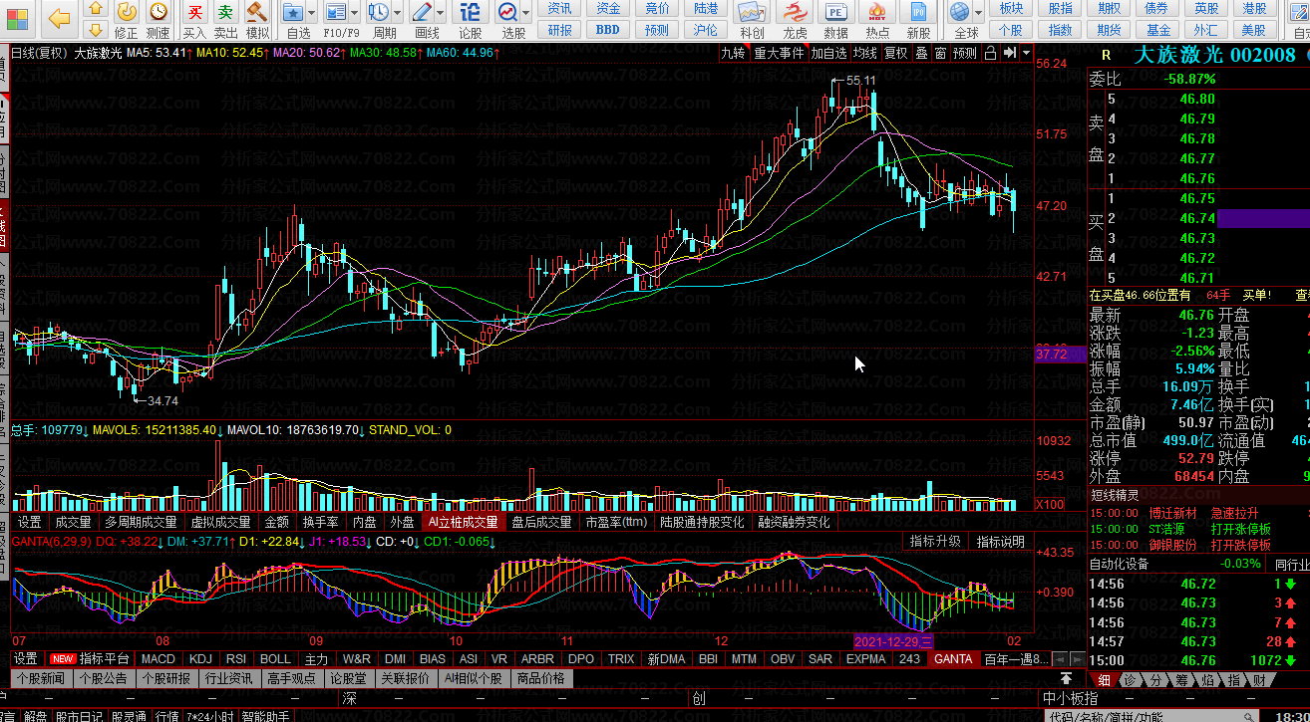Open the 资讯 news button
Image resolution: width=1310 pixels, height=722 pixels.
(x=560, y=8)
